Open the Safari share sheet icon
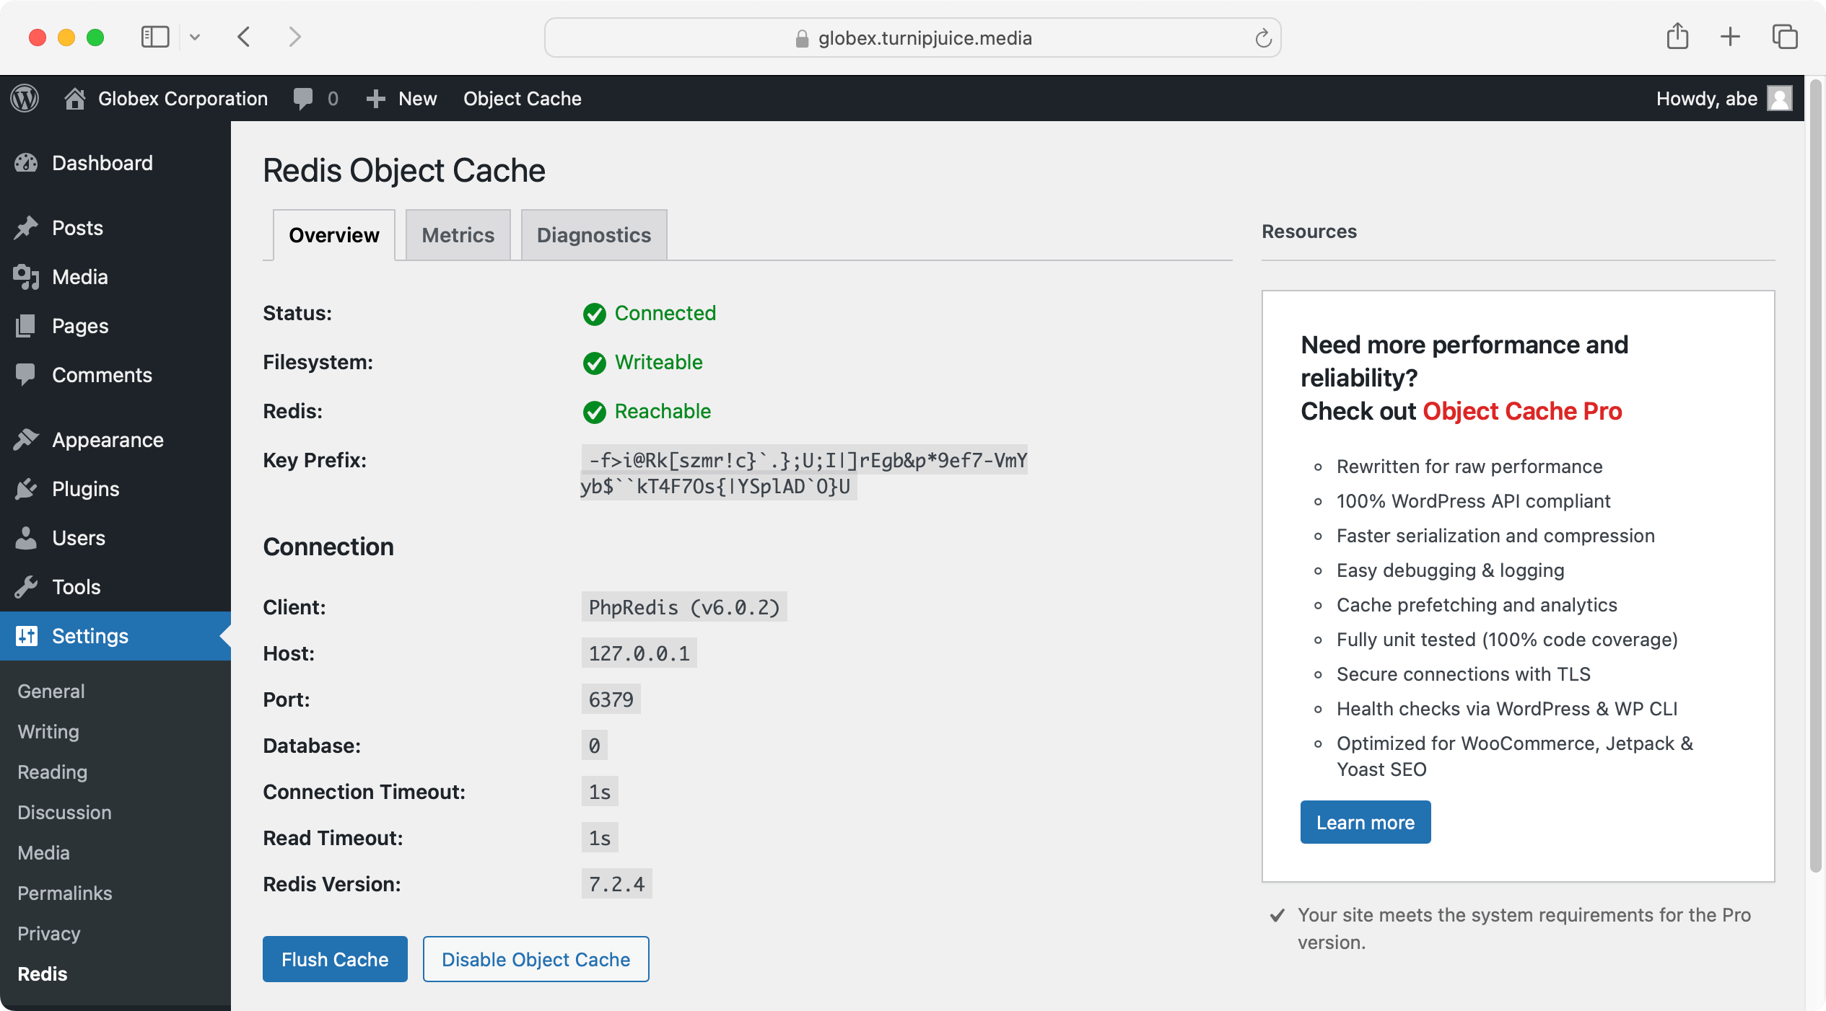 (1677, 37)
